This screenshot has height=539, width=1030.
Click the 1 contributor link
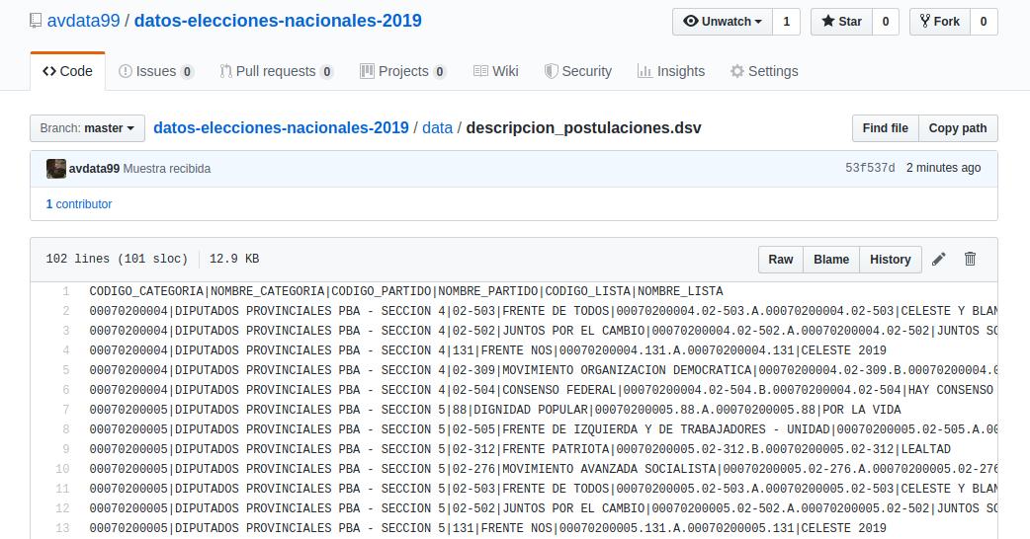(79, 204)
